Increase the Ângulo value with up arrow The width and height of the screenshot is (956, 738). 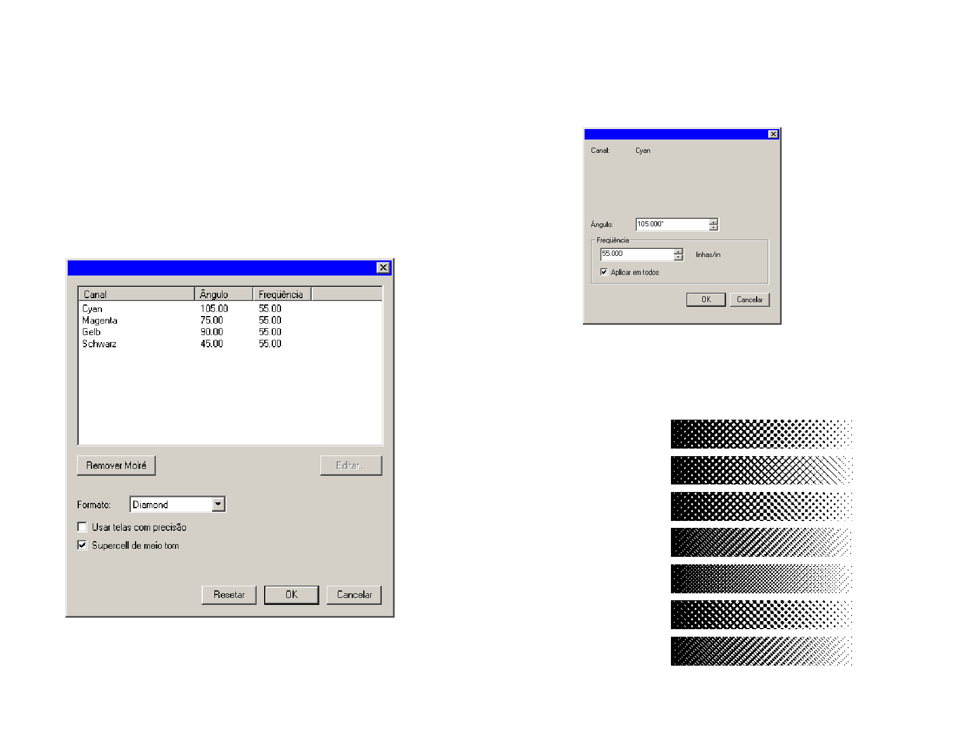tap(714, 221)
